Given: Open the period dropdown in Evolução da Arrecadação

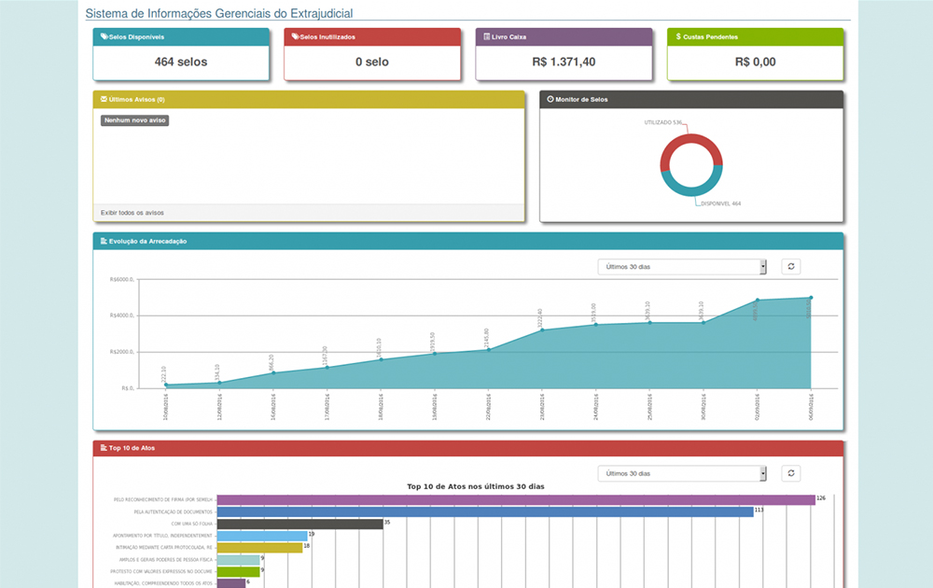Looking at the screenshot, I should click(682, 267).
